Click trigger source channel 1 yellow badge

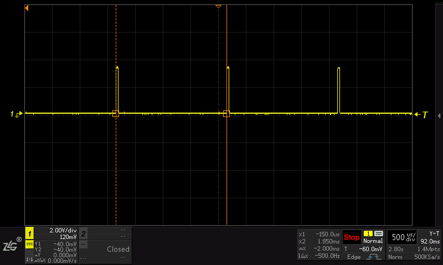point(368,234)
